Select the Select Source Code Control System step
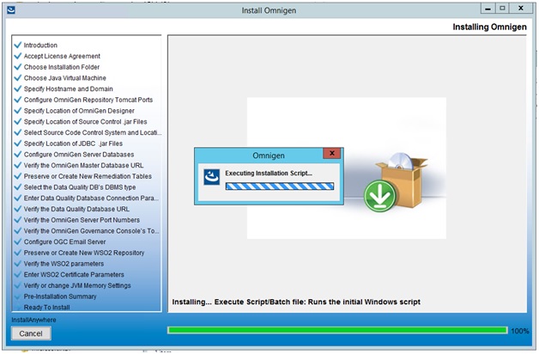The width and height of the screenshot is (539, 354). (x=93, y=132)
